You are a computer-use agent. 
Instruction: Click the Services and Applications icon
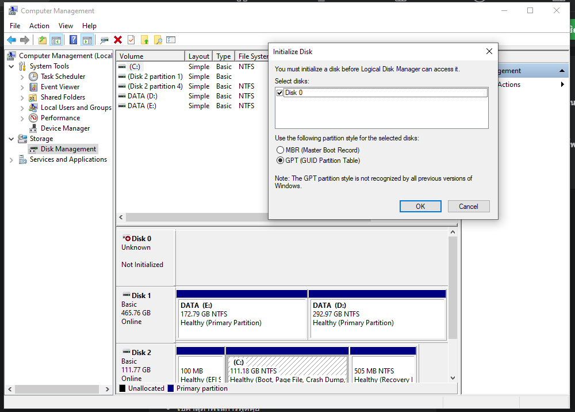(23, 159)
